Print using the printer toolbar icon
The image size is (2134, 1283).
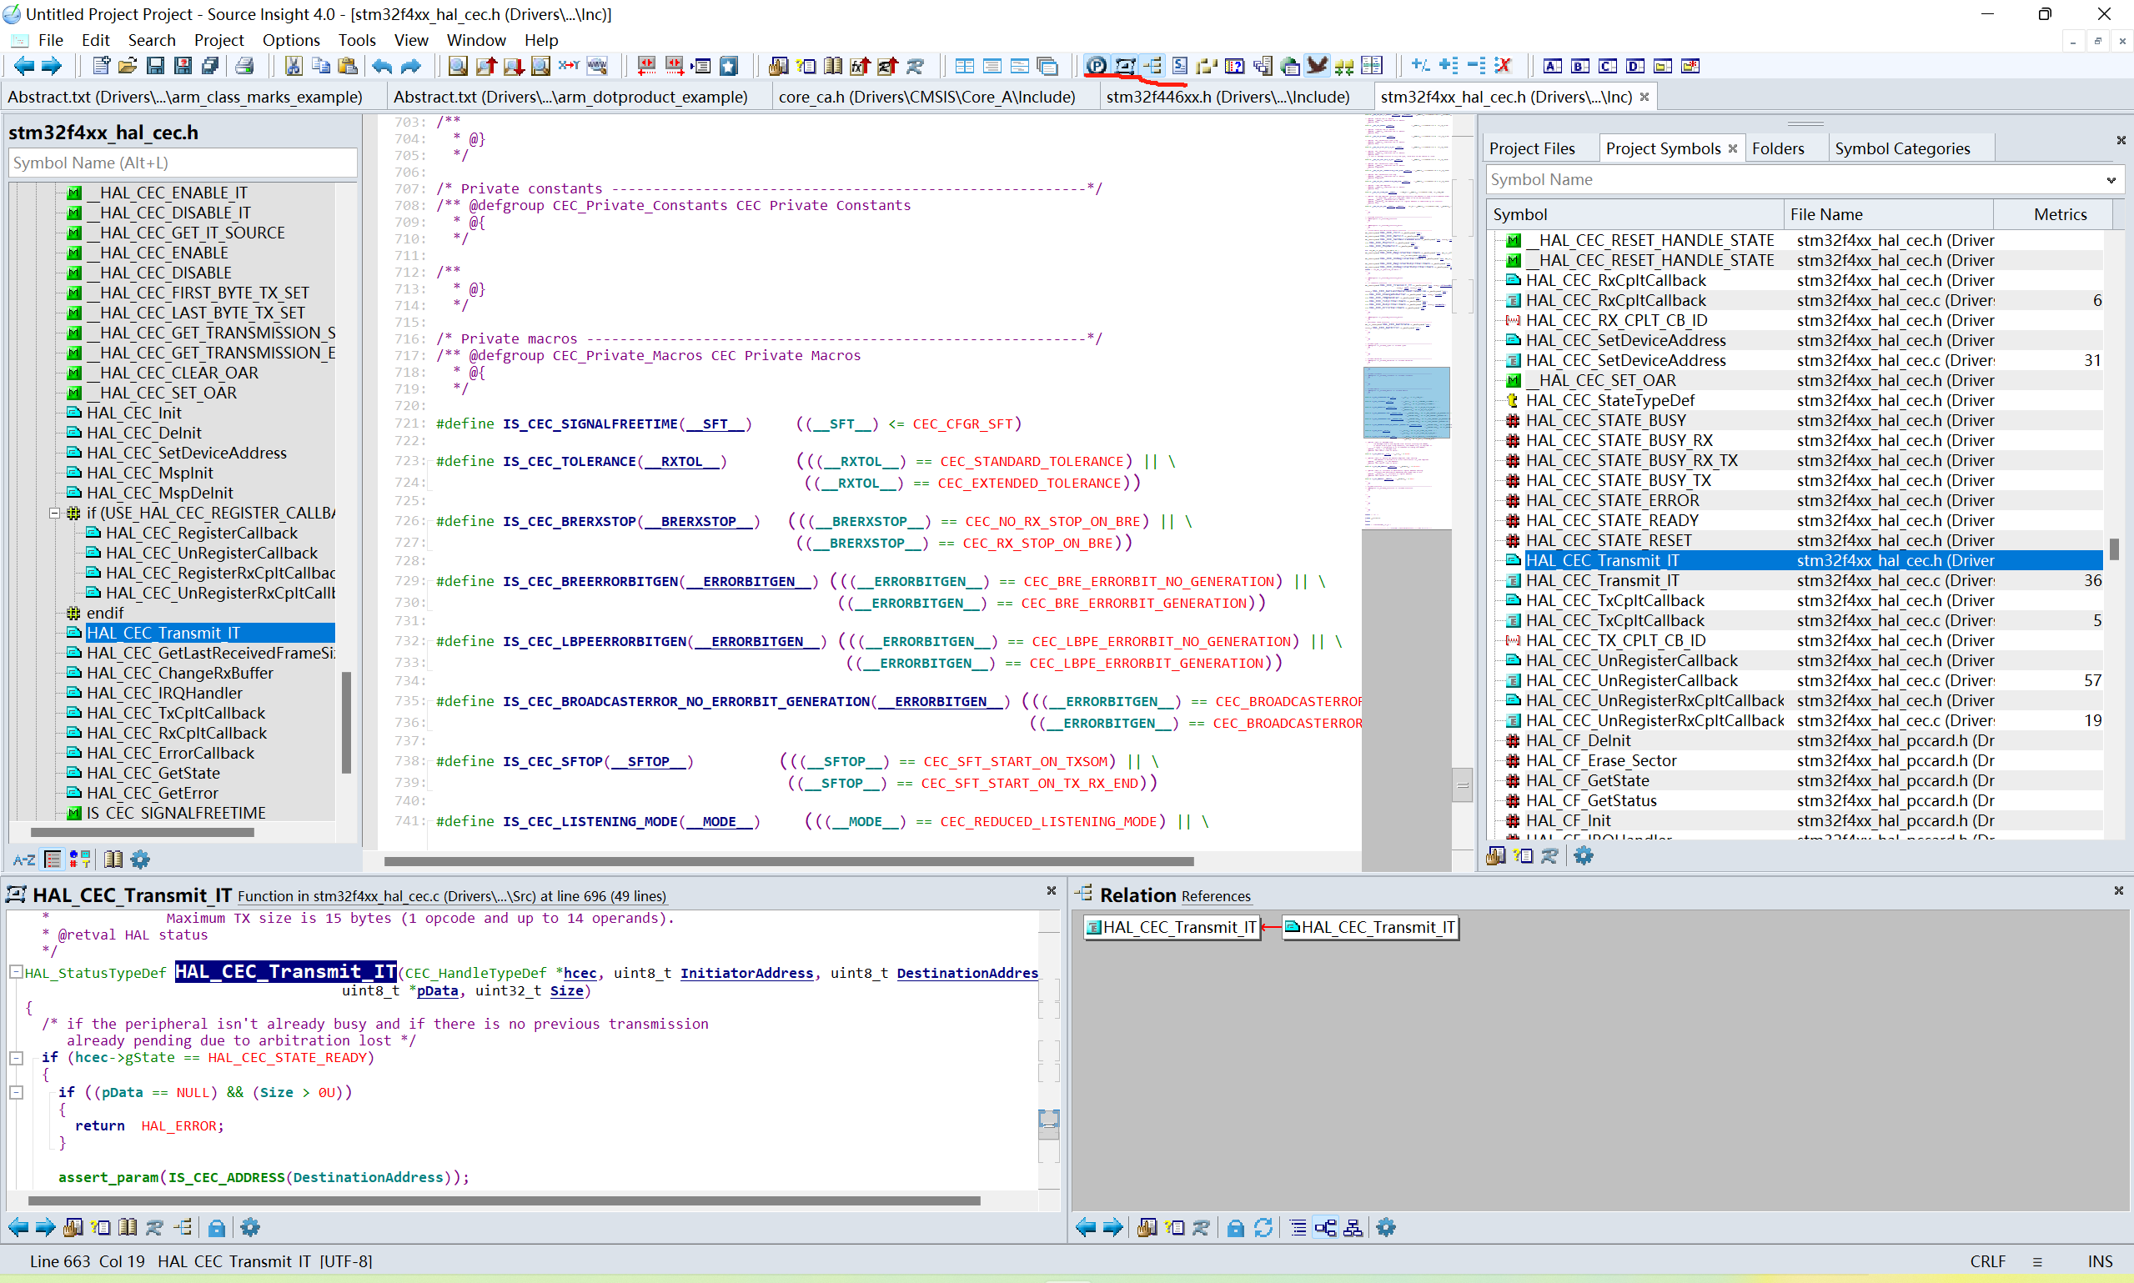tap(244, 66)
